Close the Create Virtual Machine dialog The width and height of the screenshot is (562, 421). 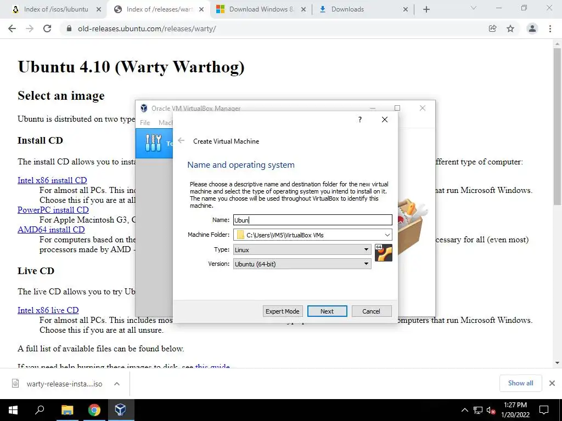385,120
